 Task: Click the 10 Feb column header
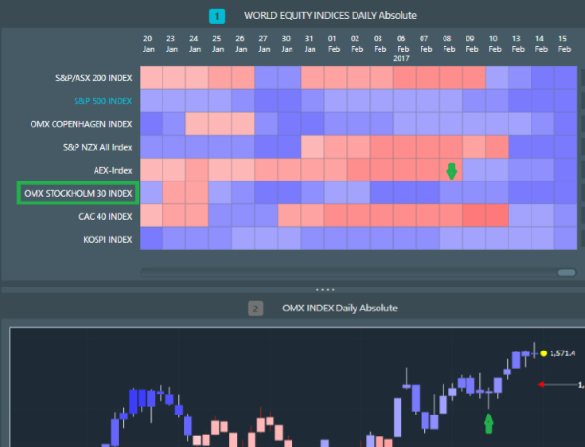[495, 44]
